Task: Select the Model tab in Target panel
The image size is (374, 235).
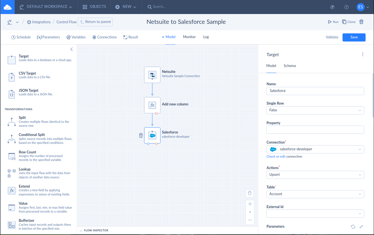Action: click(x=271, y=66)
